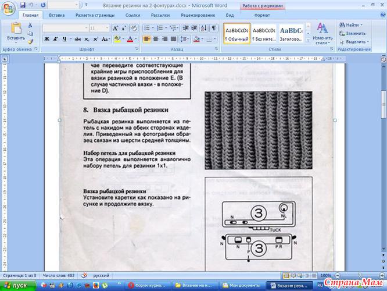
Task: Click Change Styles (Изменить стили) icon
Action: coord(322,34)
